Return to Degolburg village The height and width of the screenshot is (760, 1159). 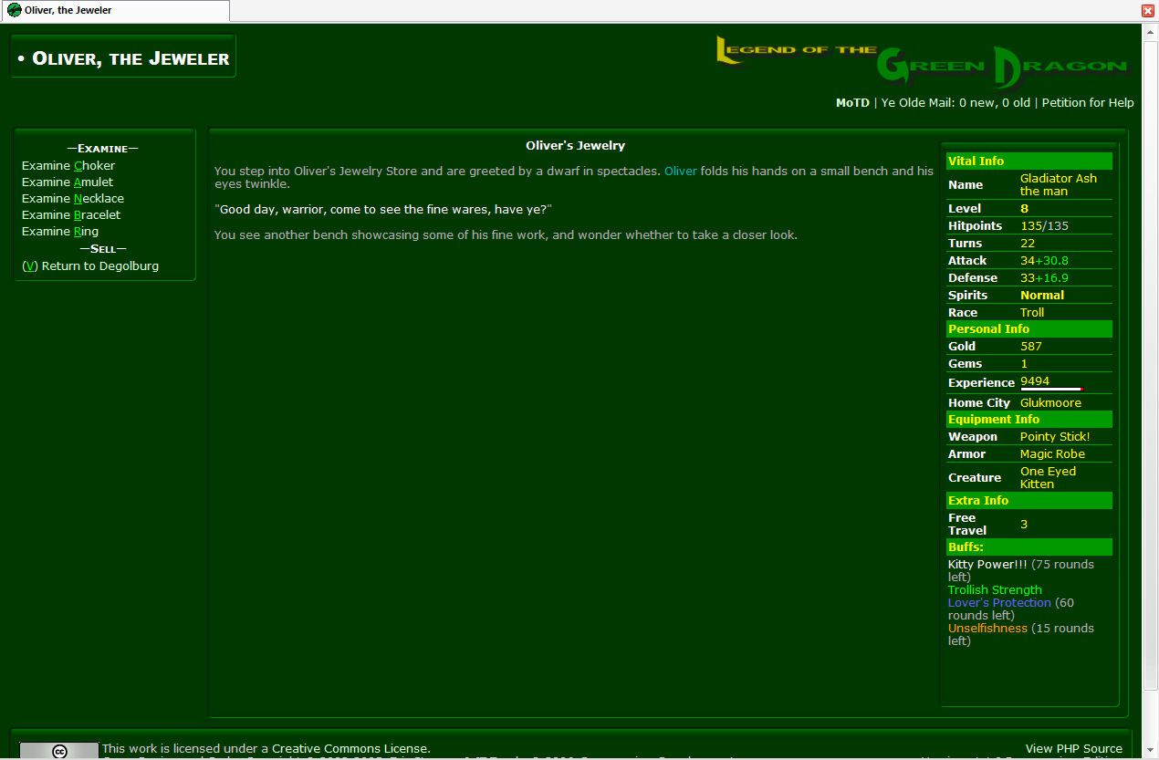[x=90, y=266]
